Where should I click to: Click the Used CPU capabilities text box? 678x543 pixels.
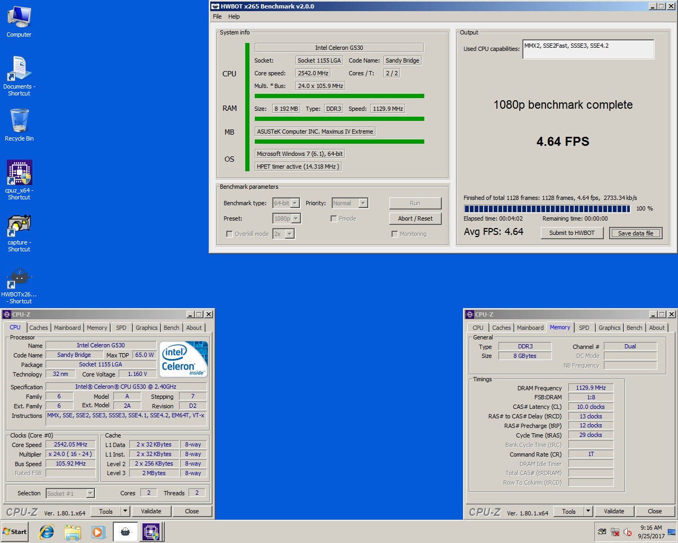click(x=588, y=49)
